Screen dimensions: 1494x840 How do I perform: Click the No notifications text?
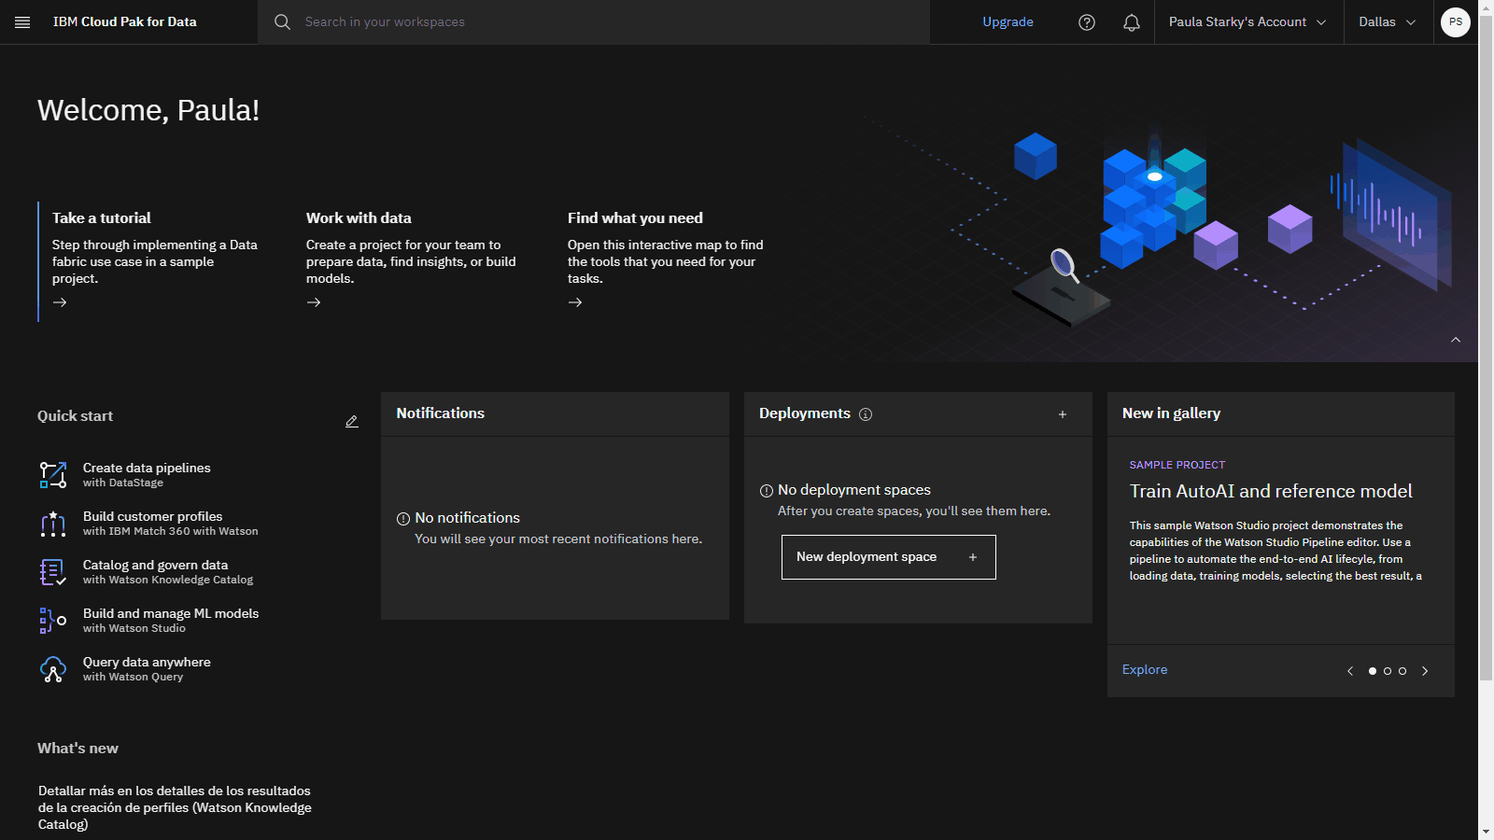pos(468,518)
